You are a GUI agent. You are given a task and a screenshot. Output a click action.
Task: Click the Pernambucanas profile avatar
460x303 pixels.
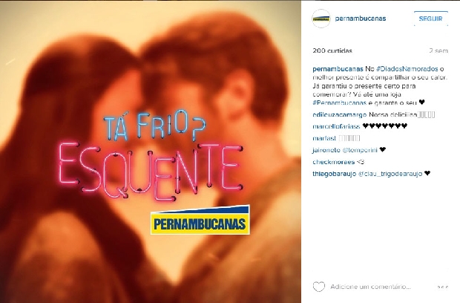click(x=321, y=19)
